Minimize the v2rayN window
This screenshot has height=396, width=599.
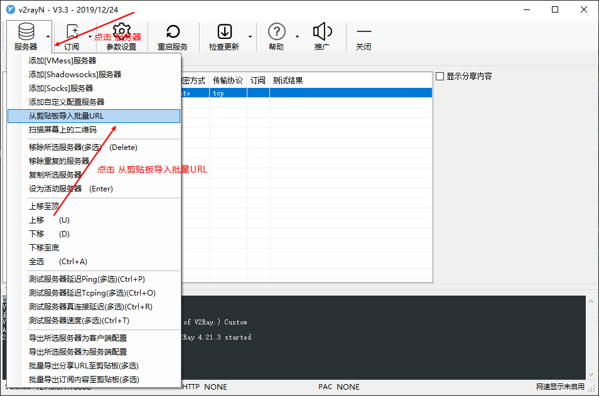point(527,9)
